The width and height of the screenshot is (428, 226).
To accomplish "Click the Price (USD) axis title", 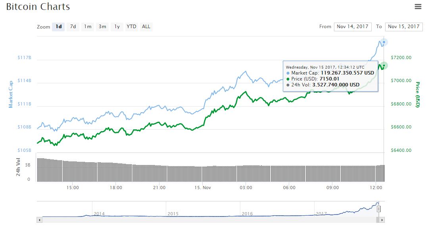I will 418,94.
